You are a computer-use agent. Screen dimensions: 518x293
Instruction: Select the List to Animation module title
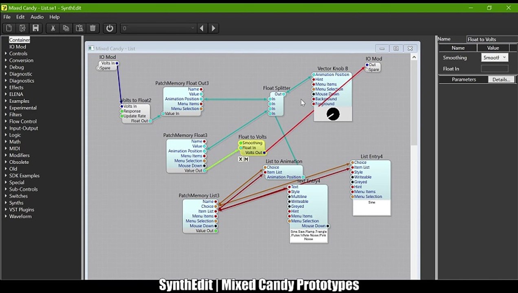[284, 161]
